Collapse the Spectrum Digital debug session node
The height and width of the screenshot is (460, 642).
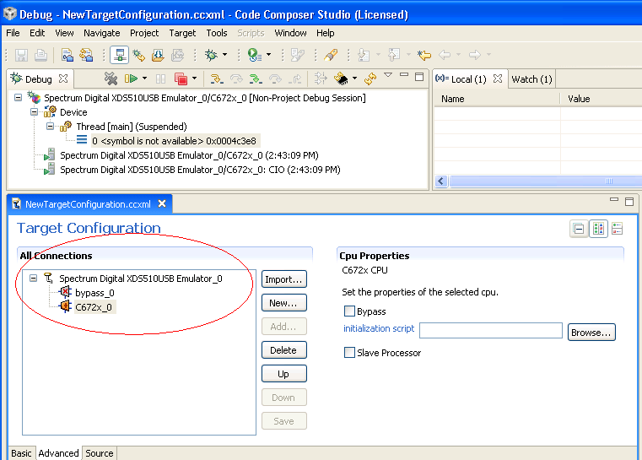(18, 98)
